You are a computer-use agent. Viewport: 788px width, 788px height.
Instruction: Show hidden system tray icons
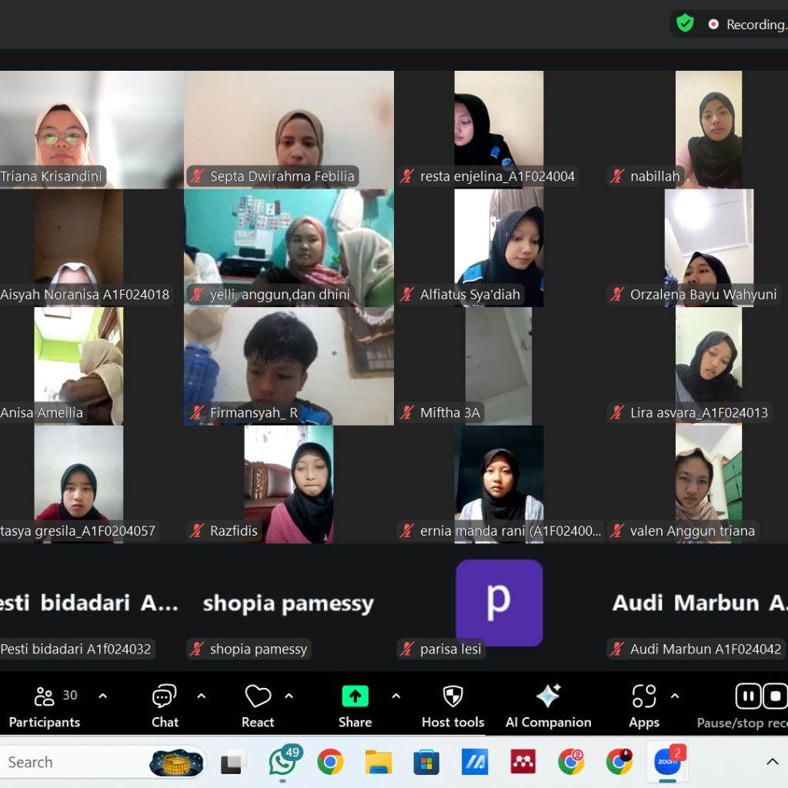pyautogui.click(x=773, y=762)
